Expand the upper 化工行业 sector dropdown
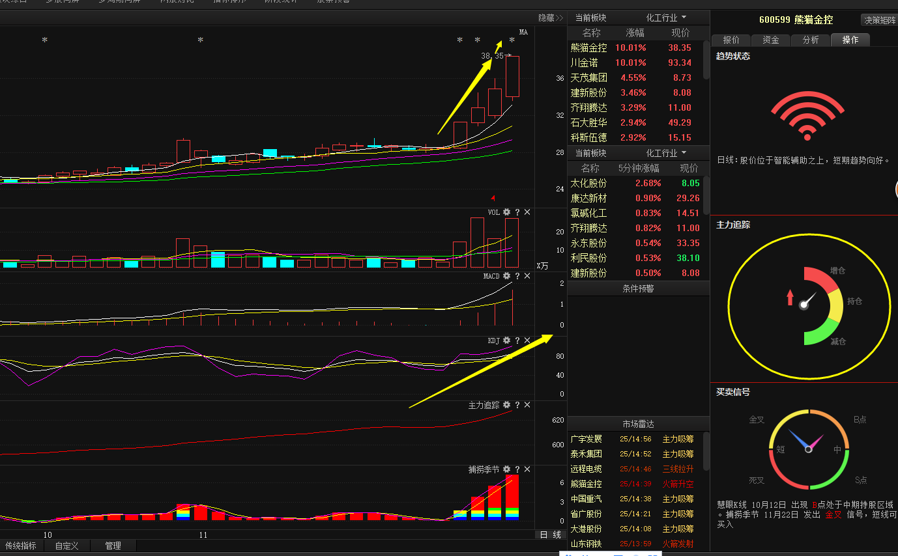The width and height of the screenshot is (898, 556). 666,18
